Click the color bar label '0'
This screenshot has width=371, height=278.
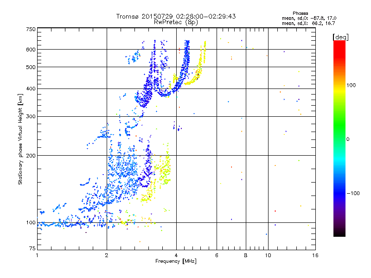(348, 139)
